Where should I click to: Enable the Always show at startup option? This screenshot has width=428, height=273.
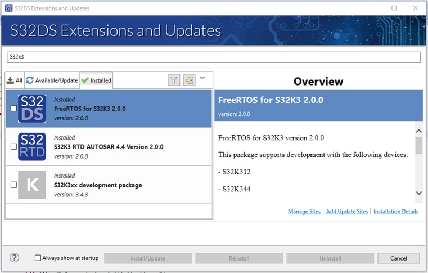(x=38, y=258)
